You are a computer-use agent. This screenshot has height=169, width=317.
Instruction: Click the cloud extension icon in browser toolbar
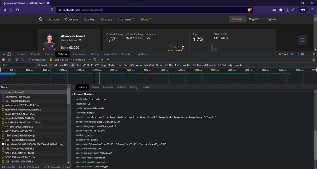click(274, 10)
